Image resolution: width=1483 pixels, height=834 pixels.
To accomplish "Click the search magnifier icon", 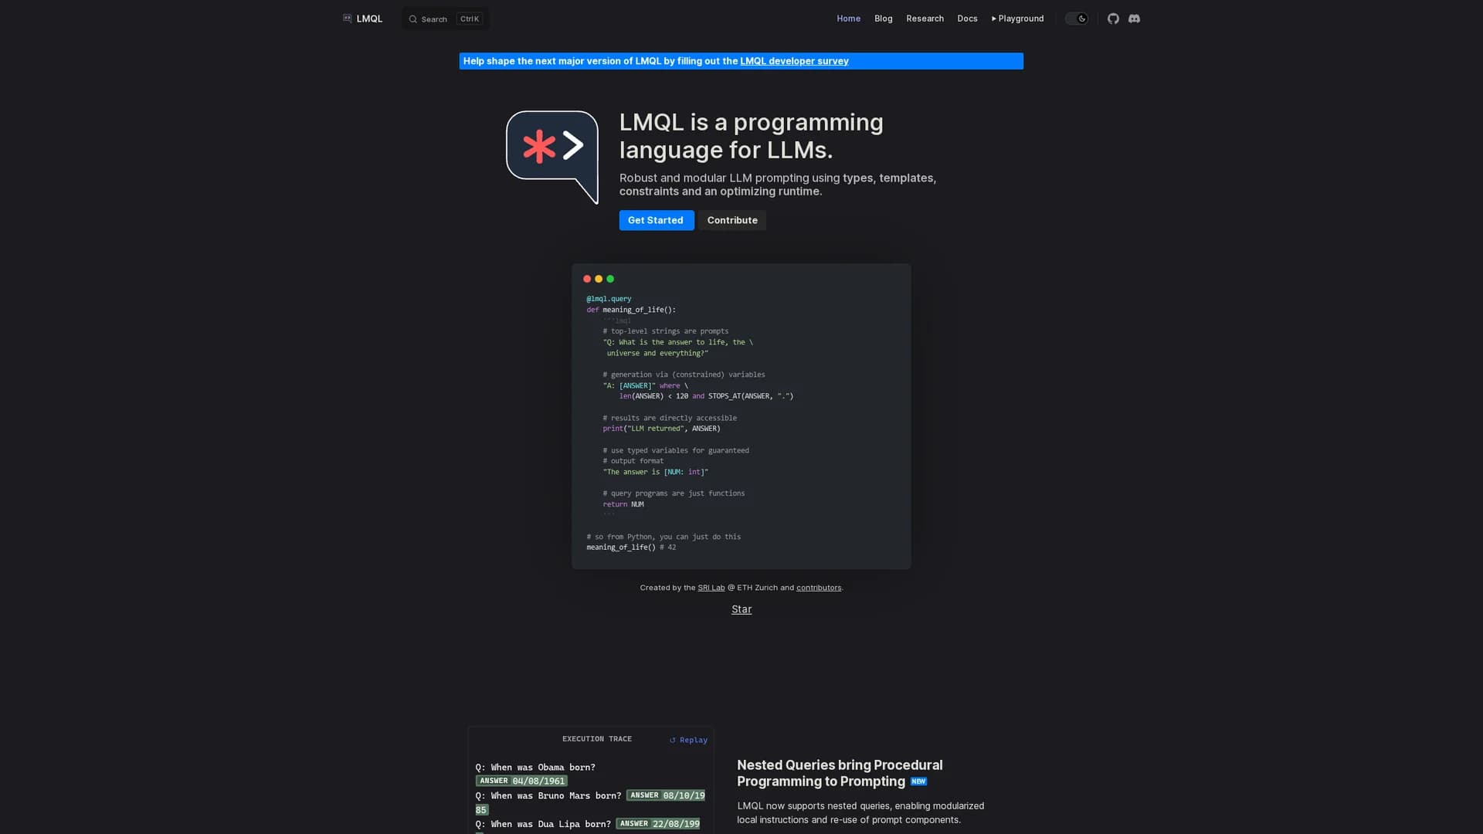I will pyautogui.click(x=413, y=19).
